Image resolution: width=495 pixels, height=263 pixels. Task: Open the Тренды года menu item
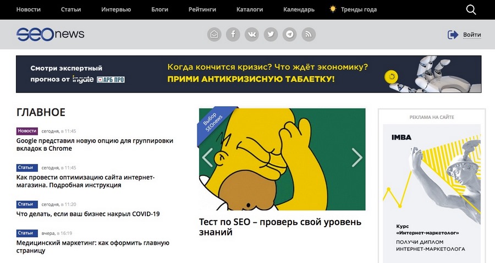tap(359, 9)
